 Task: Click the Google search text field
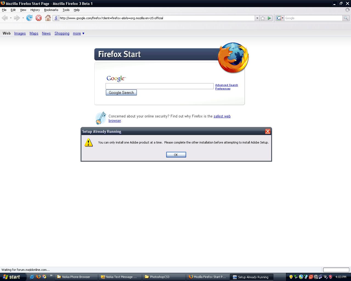pos(159,86)
